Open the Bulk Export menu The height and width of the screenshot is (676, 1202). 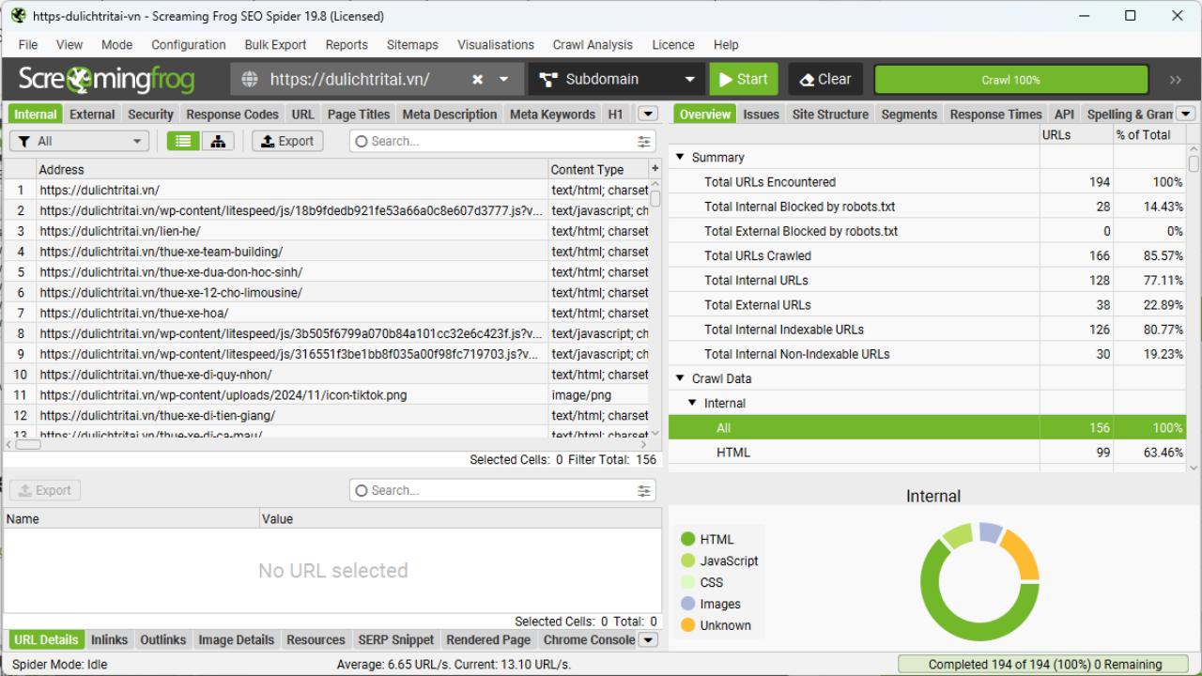[x=275, y=44]
